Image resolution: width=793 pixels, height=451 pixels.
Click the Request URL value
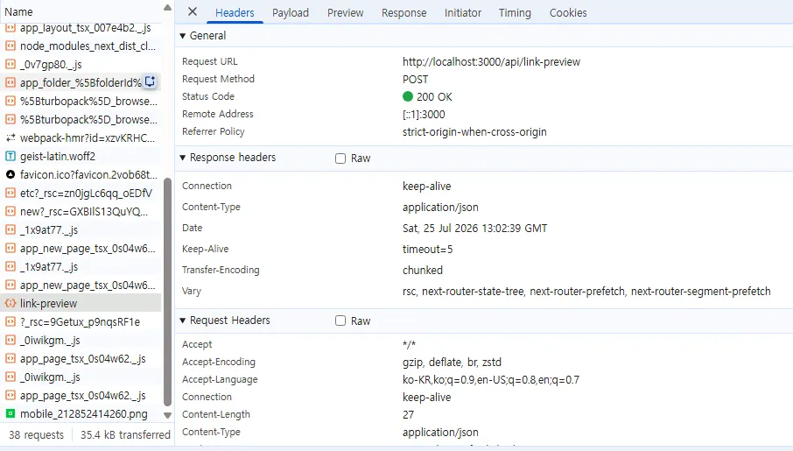(x=491, y=62)
